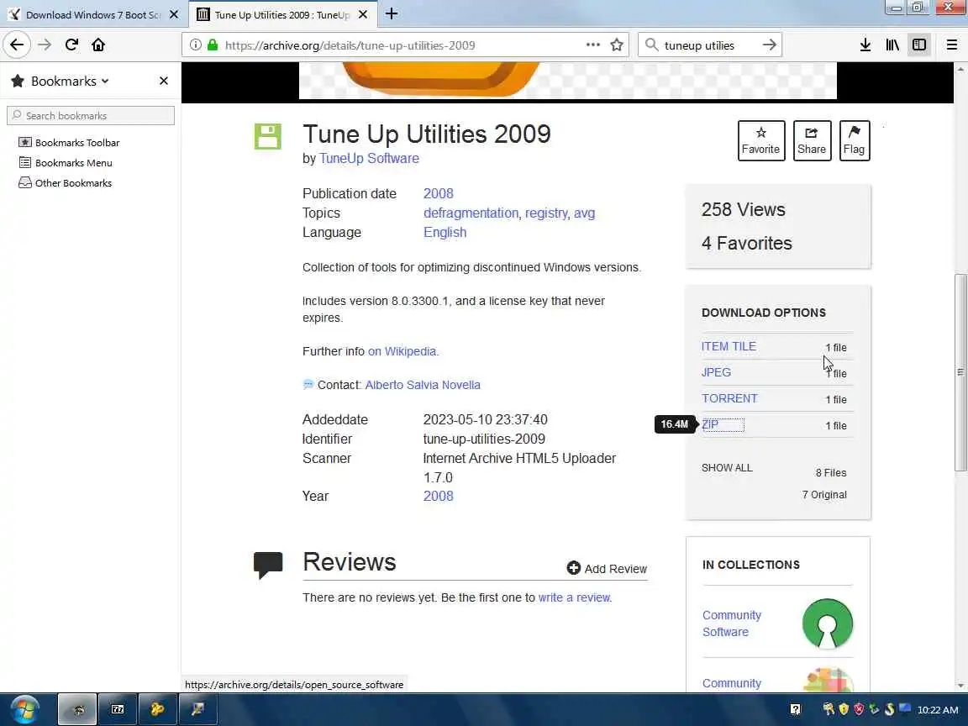Follow the write a review link
This screenshot has width=968, height=726.
[x=574, y=597]
